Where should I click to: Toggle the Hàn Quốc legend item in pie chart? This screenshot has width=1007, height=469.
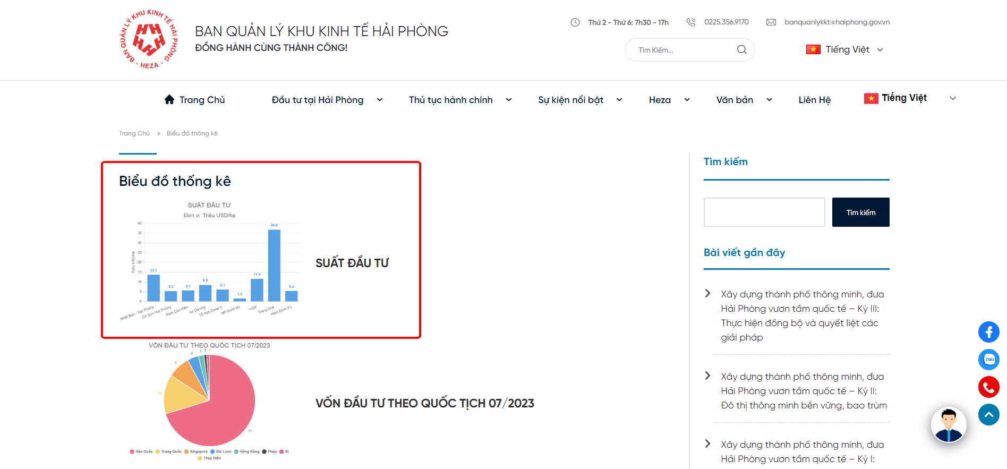coord(141,451)
